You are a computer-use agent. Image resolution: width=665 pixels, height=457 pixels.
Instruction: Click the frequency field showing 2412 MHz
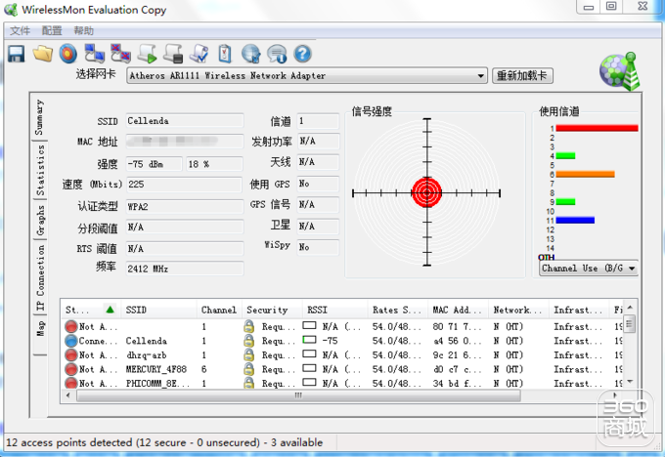pyautogui.click(x=185, y=269)
